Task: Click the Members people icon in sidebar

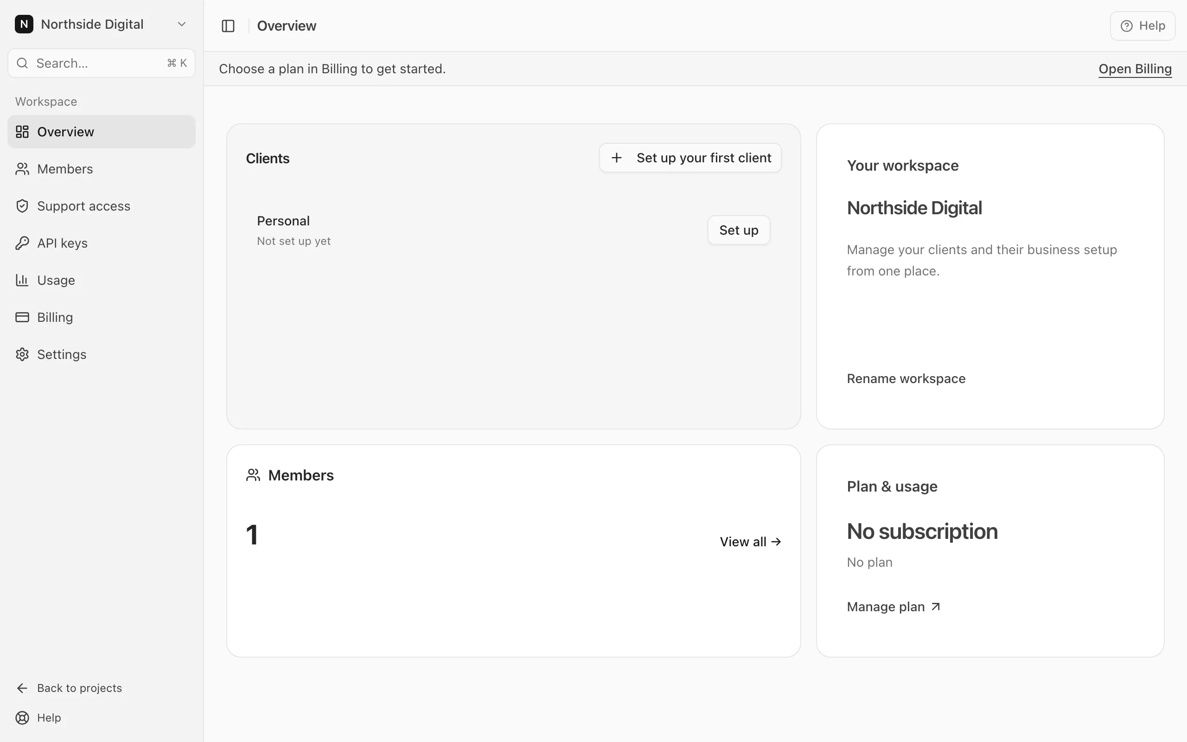Action: [22, 169]
